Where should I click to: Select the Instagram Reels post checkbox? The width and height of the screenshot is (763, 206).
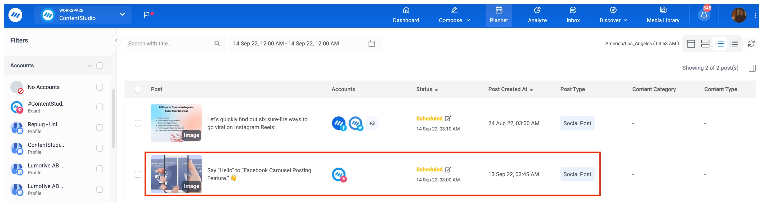[138, 123]
